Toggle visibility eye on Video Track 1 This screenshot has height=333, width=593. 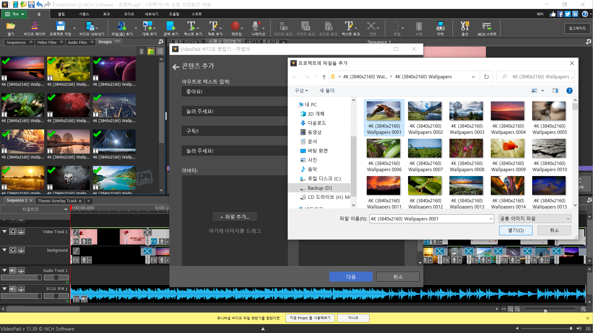click(13, 232)
